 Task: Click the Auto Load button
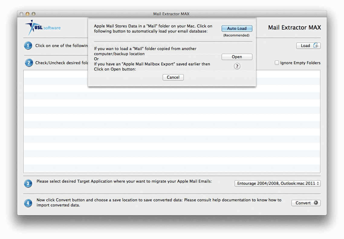tap(237, 28)
